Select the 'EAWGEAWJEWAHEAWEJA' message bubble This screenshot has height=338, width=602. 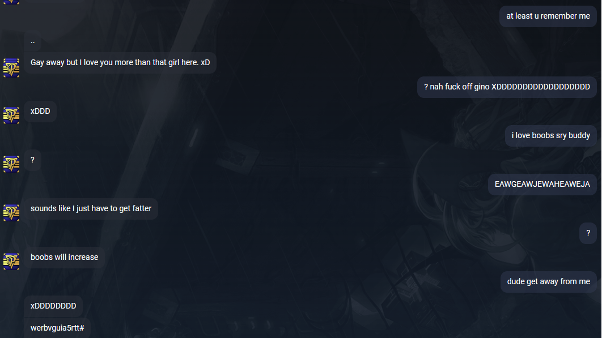(x=542, y=184)
